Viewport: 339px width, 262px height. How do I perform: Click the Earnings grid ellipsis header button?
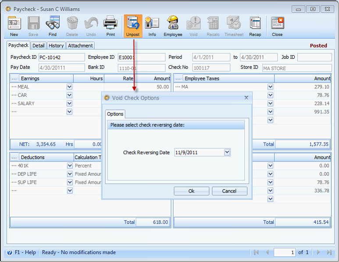point(14,79)
